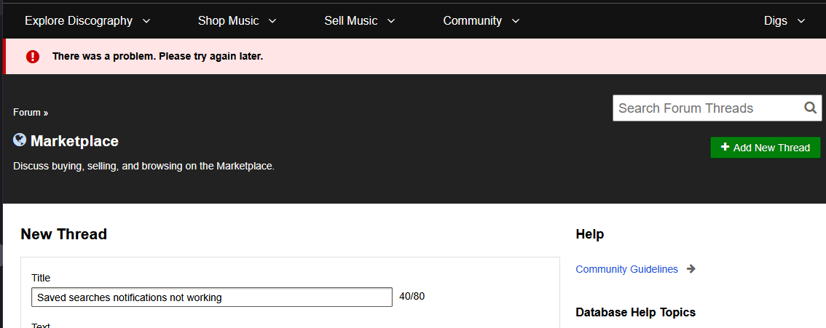The height and width of the screenshot is (328, 826).
Task: Select the Sell Music menu item
Action: pyautogui.click(x=350, y=21)
